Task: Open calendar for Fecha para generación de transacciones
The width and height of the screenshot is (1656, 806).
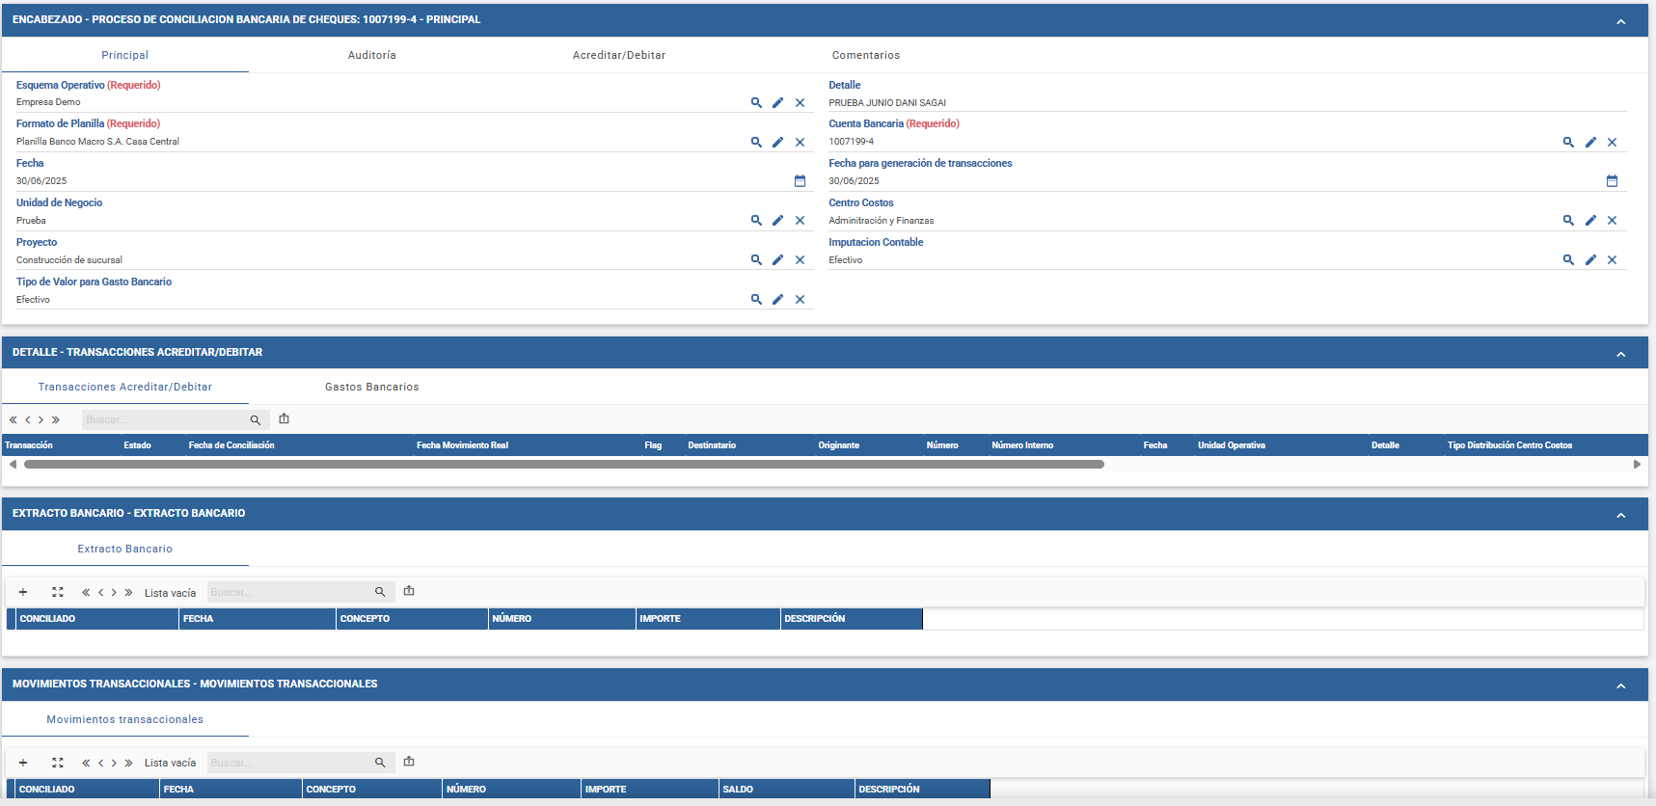Action: tap(1612, 180)
